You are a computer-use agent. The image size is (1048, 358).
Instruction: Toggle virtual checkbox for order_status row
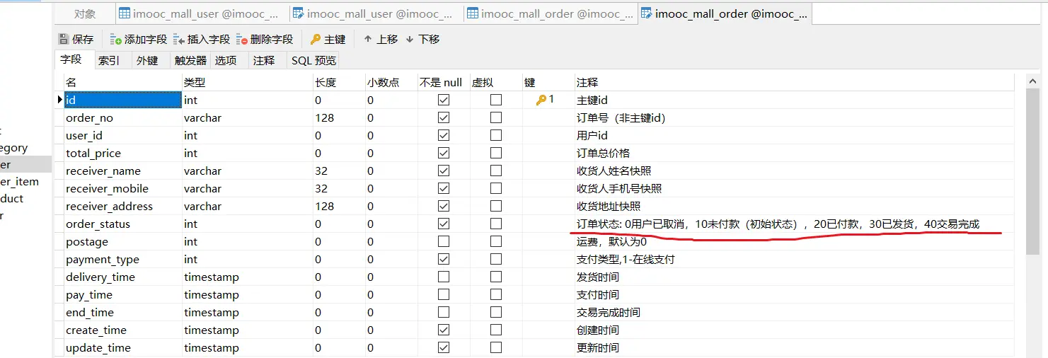(x=496, y=224)
